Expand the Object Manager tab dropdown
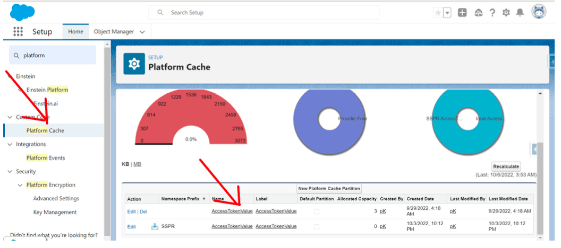561x248 pixels. (x=142, y=32)
